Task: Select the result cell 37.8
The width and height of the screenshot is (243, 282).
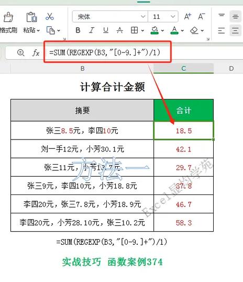Action: [183, 186]
